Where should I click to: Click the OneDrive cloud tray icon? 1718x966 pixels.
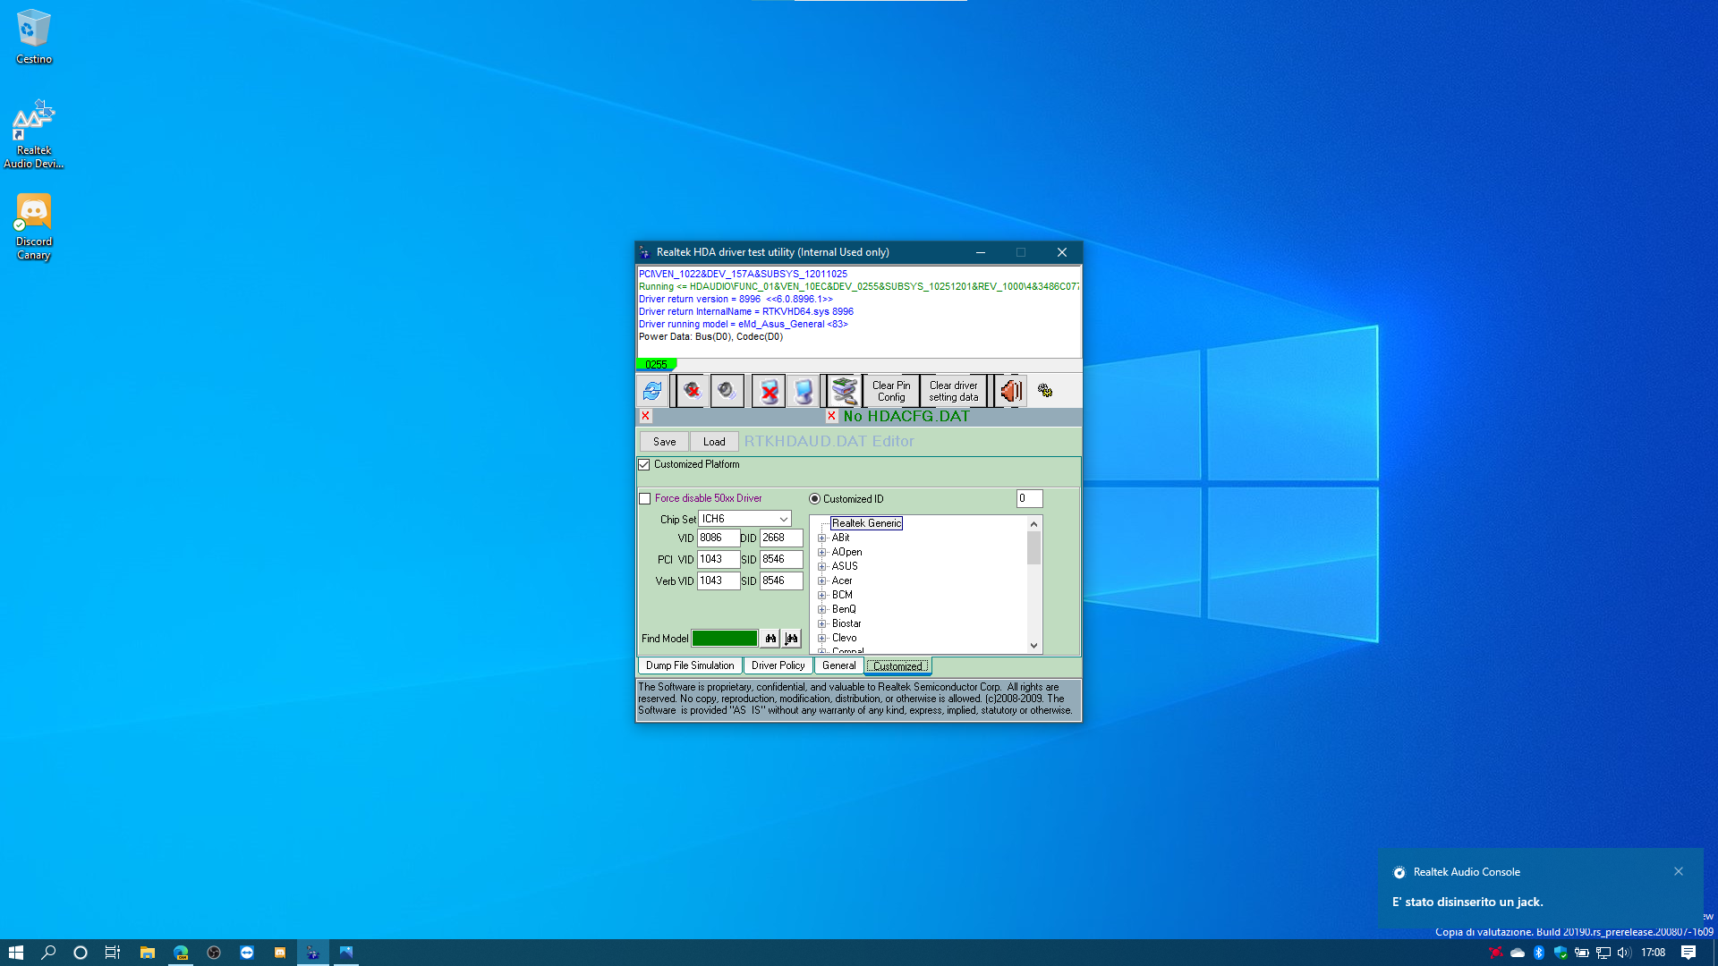coord(1518,953)
